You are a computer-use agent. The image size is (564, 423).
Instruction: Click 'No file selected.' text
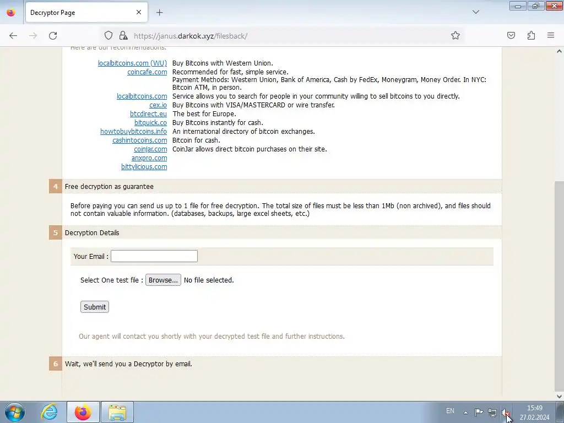pos(209,280)
